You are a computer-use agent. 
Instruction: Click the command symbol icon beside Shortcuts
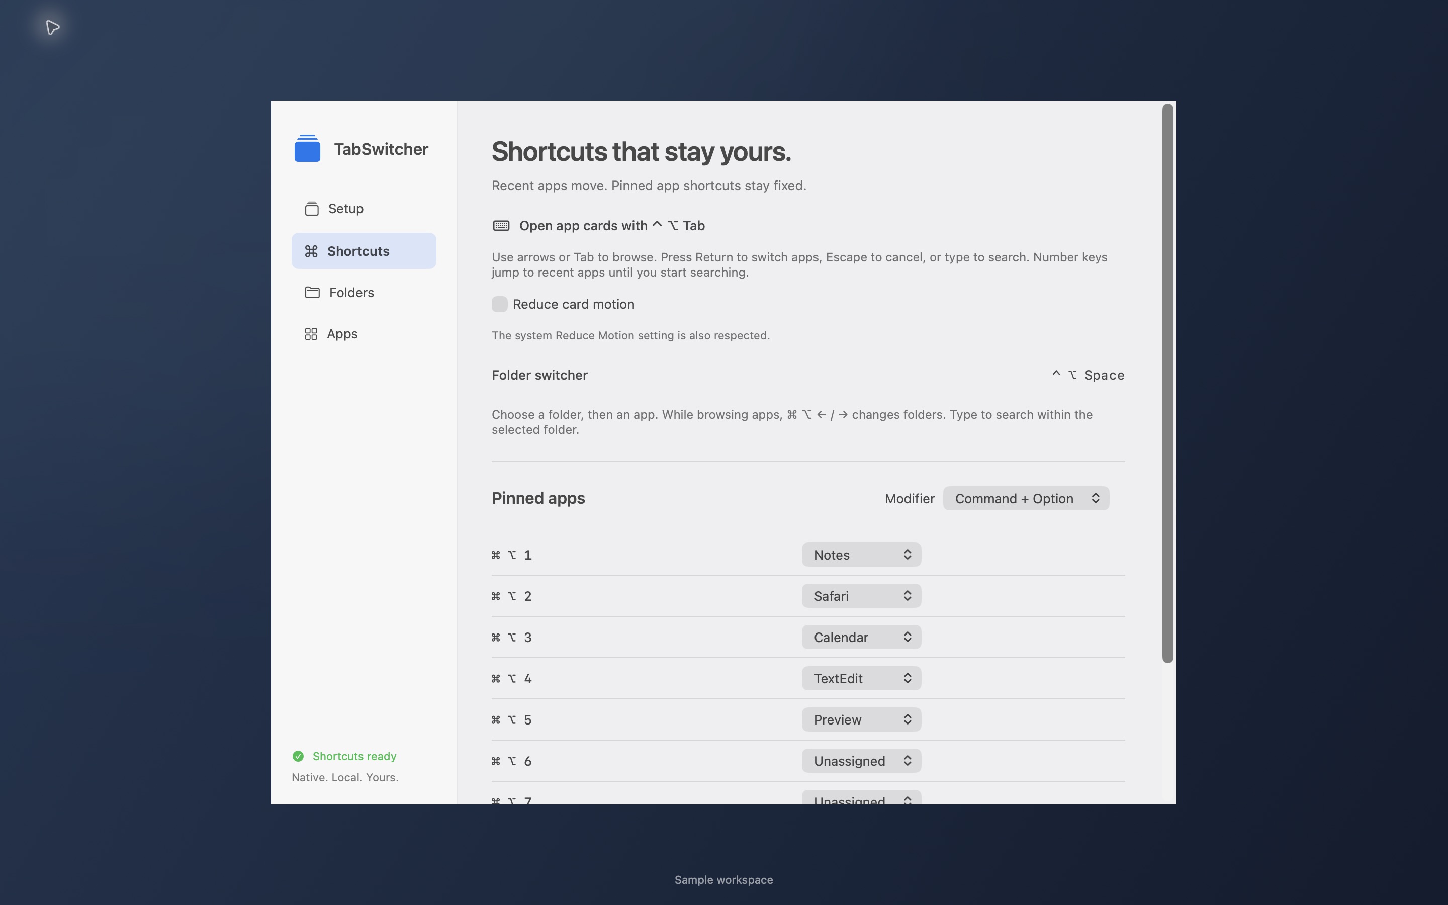pos(311,251)
